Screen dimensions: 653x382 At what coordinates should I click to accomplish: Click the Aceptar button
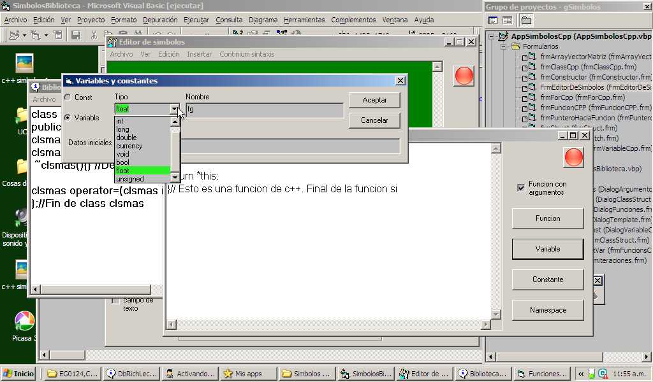coord(374,100)
